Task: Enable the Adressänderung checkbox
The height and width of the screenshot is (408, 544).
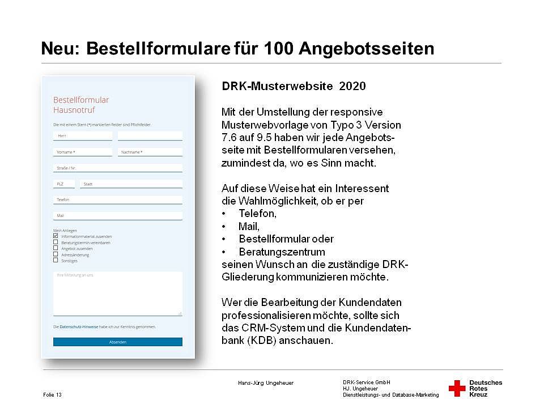Action: [x=56, y=254]
